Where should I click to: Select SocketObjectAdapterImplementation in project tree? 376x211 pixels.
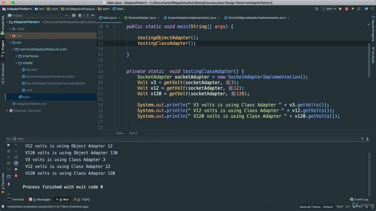point(55,83)
